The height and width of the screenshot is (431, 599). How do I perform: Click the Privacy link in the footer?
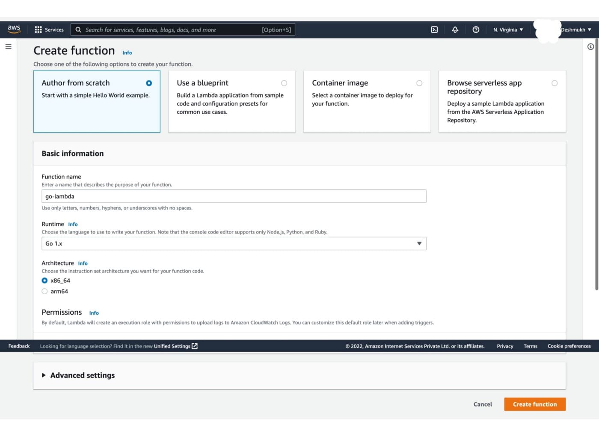[505, 346]
